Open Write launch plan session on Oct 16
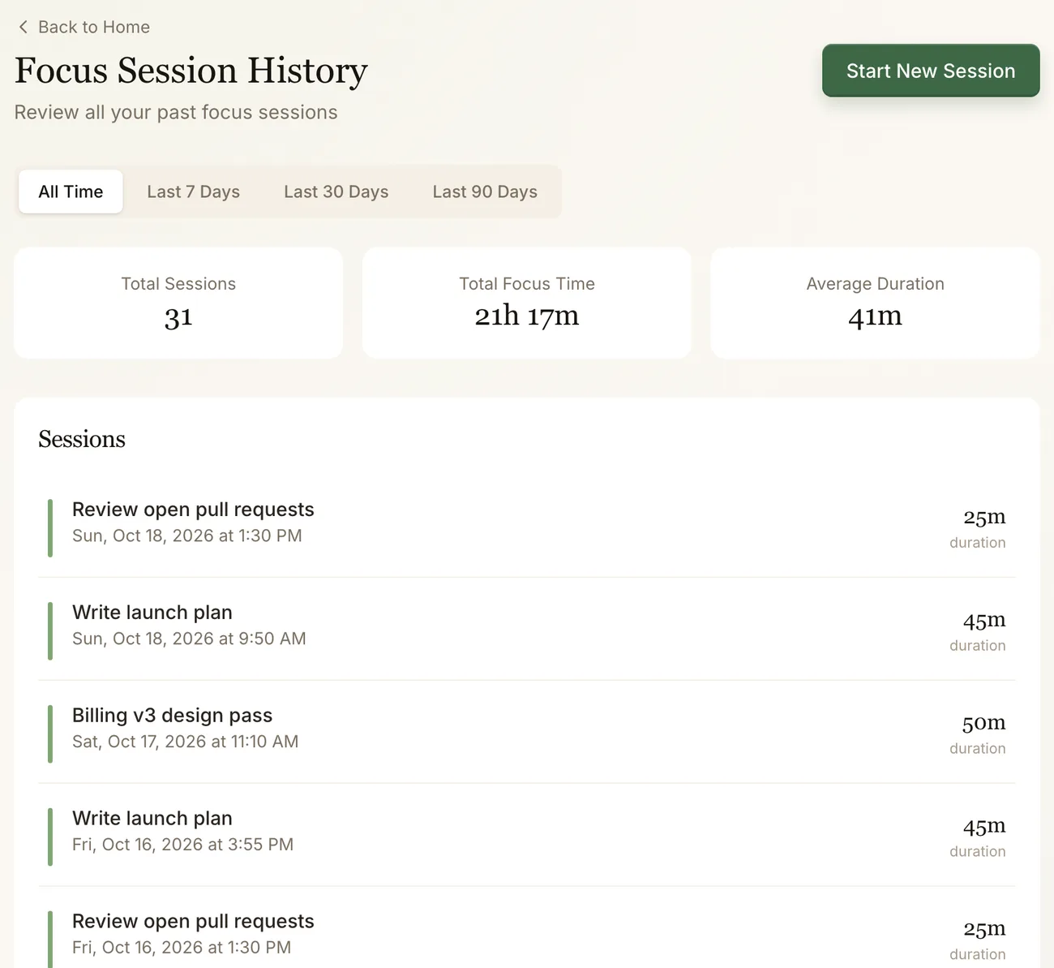Viewport: 1054px width, 968px height. tap(527, 836)
